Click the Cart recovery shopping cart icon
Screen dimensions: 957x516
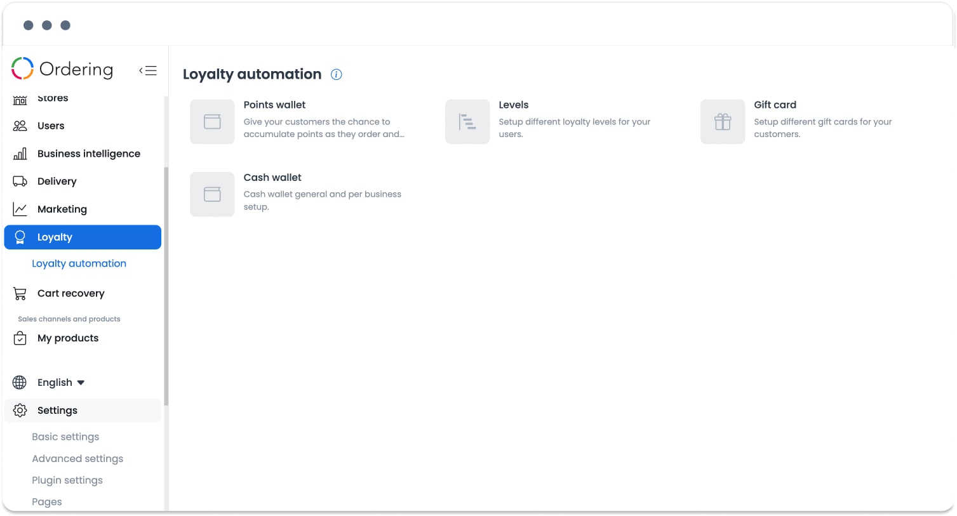point(20,293)
